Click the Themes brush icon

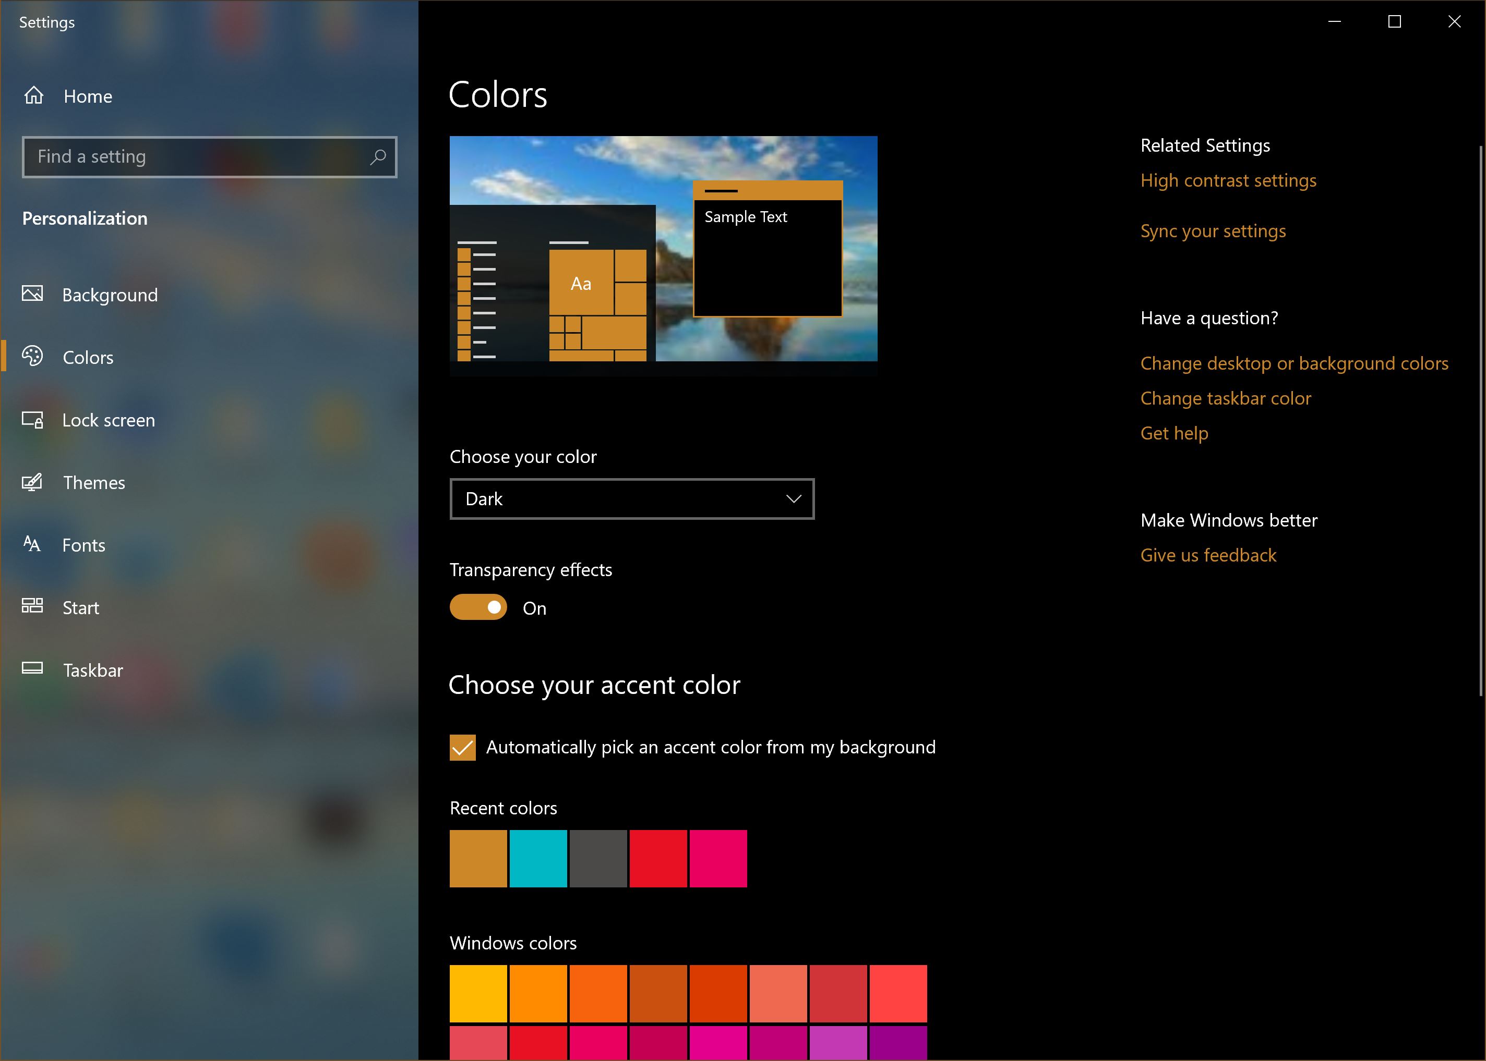click(32, 482)
